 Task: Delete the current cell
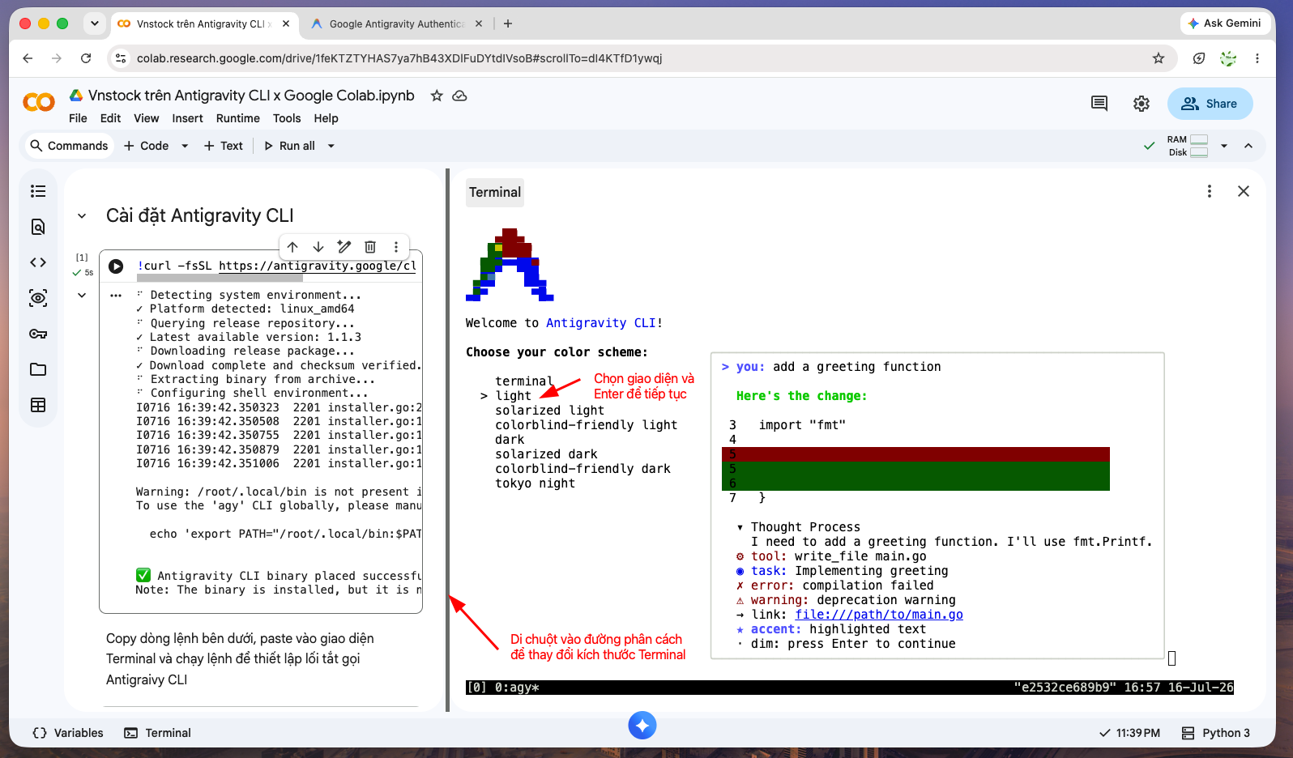tap(370, 247)
